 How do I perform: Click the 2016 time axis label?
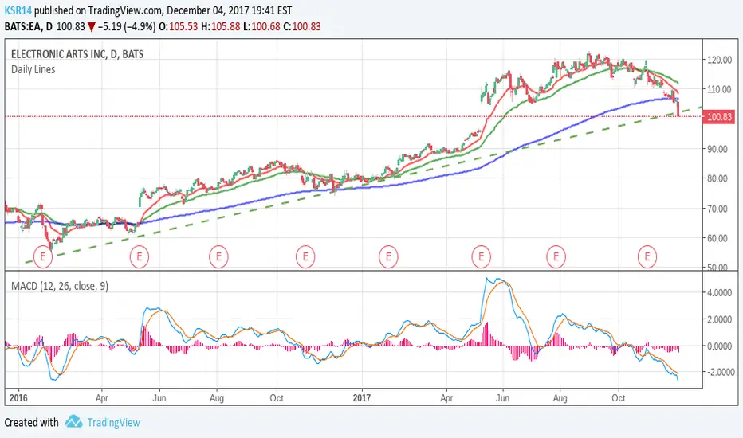pyautogui.click(x=18, y=397)
